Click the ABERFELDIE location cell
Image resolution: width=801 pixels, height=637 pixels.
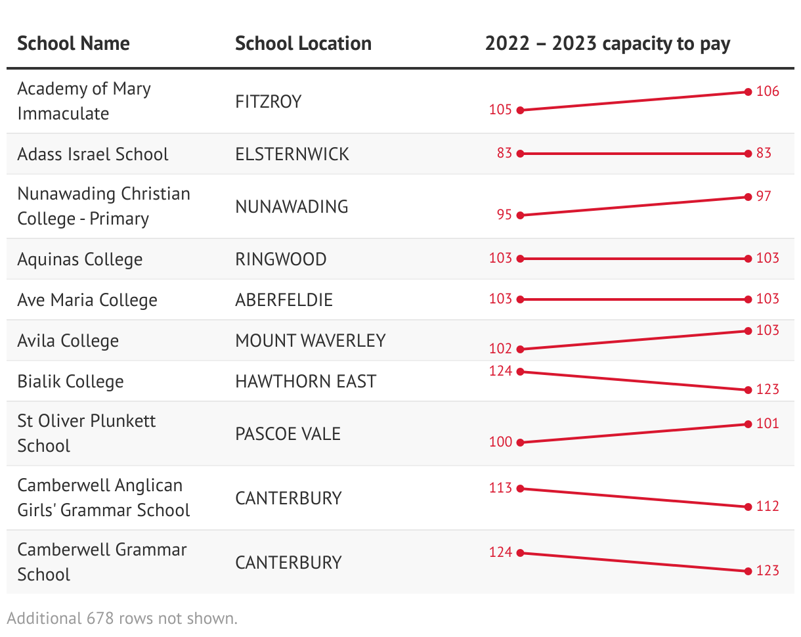(284, 300)
